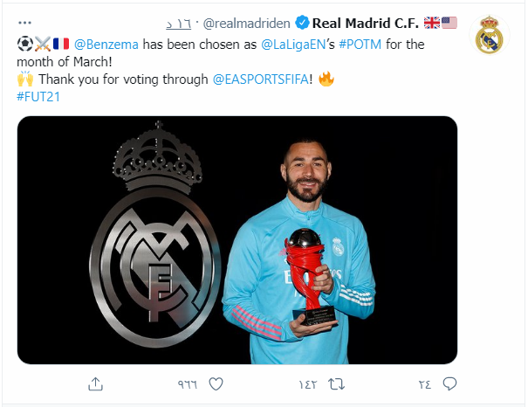Screen dimensions: 528x407
Task: Open the @Benzema mention
Action: point(106,44)
